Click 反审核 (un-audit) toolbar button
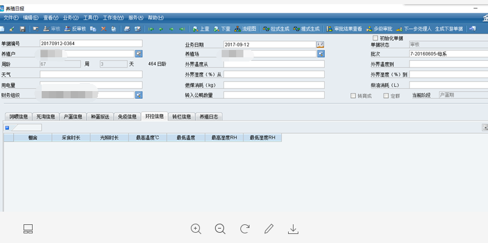The width and height of the screenshot is (488, 243). [75, 29]
